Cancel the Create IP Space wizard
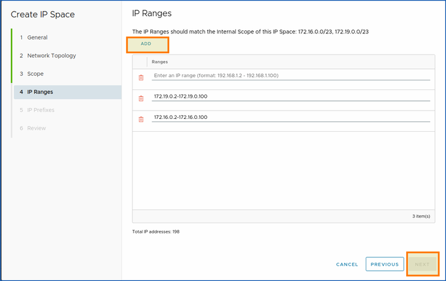The height and width of the screenshot is (281, 446). 347,264
